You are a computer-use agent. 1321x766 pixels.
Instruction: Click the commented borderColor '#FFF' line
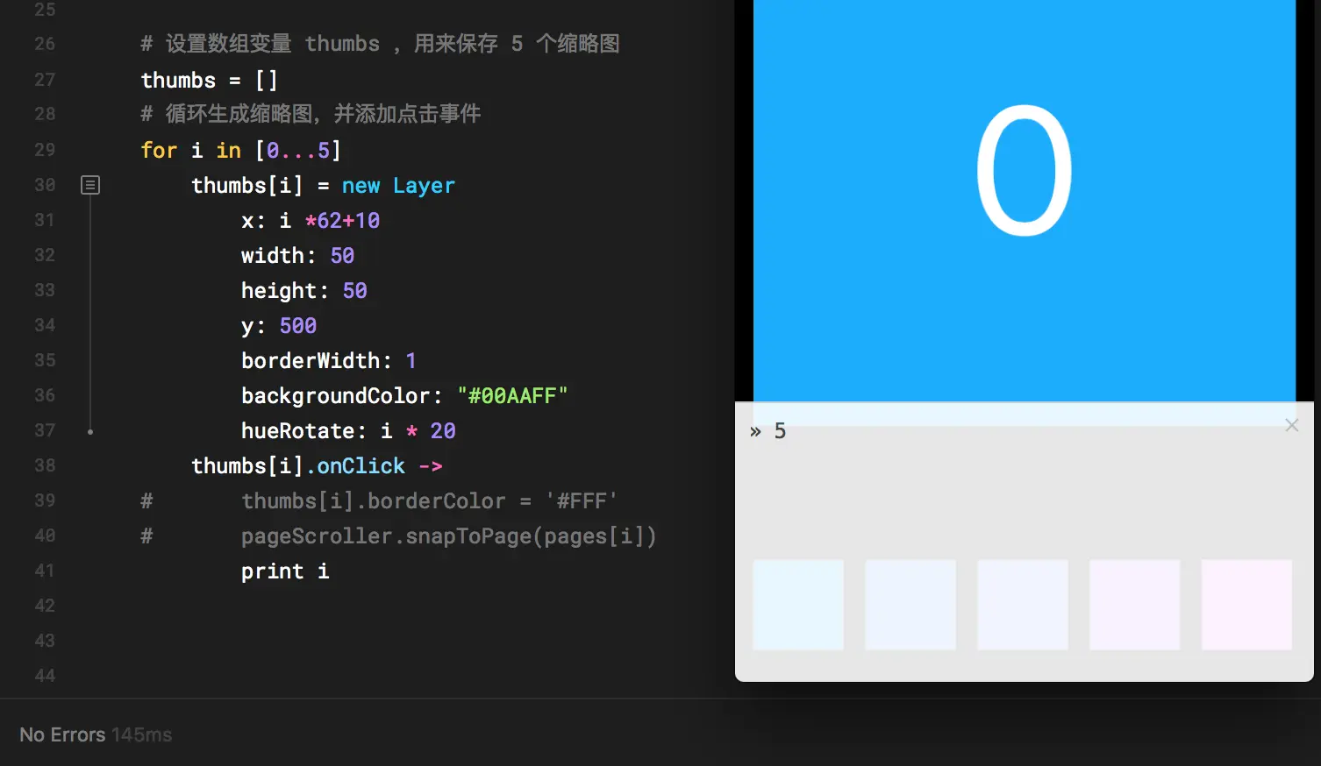pyautogui.click(x=379, y=500)
